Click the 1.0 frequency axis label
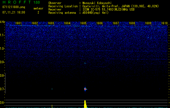 pyautogui.click(x=2, y=49)
